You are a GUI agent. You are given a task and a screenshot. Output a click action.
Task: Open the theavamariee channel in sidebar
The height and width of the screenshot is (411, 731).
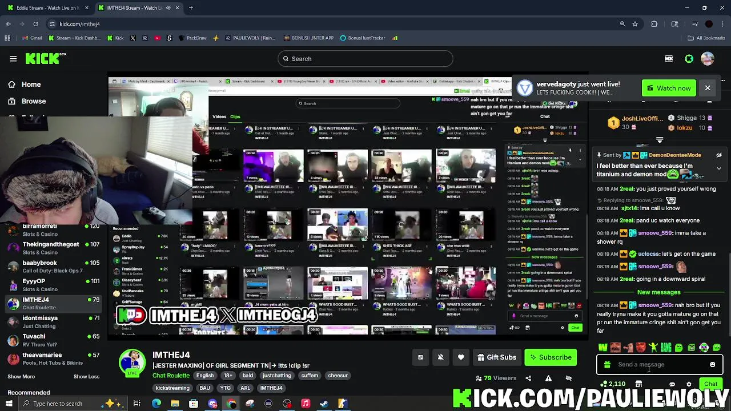pyautogui.click(x=53, y=358)
